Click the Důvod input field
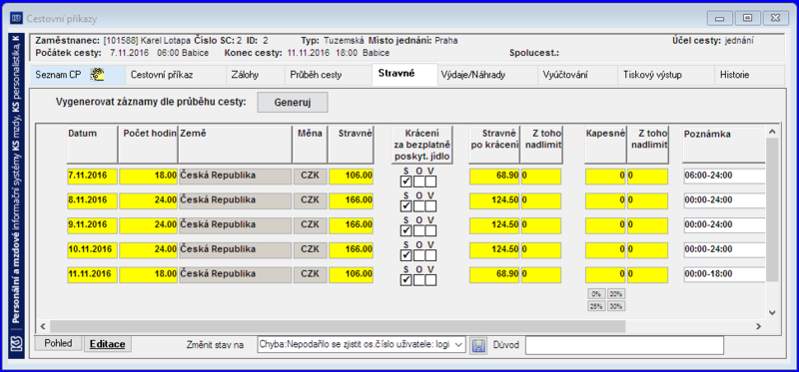This screenshot has width=799, height=372. tap(624, 345)
